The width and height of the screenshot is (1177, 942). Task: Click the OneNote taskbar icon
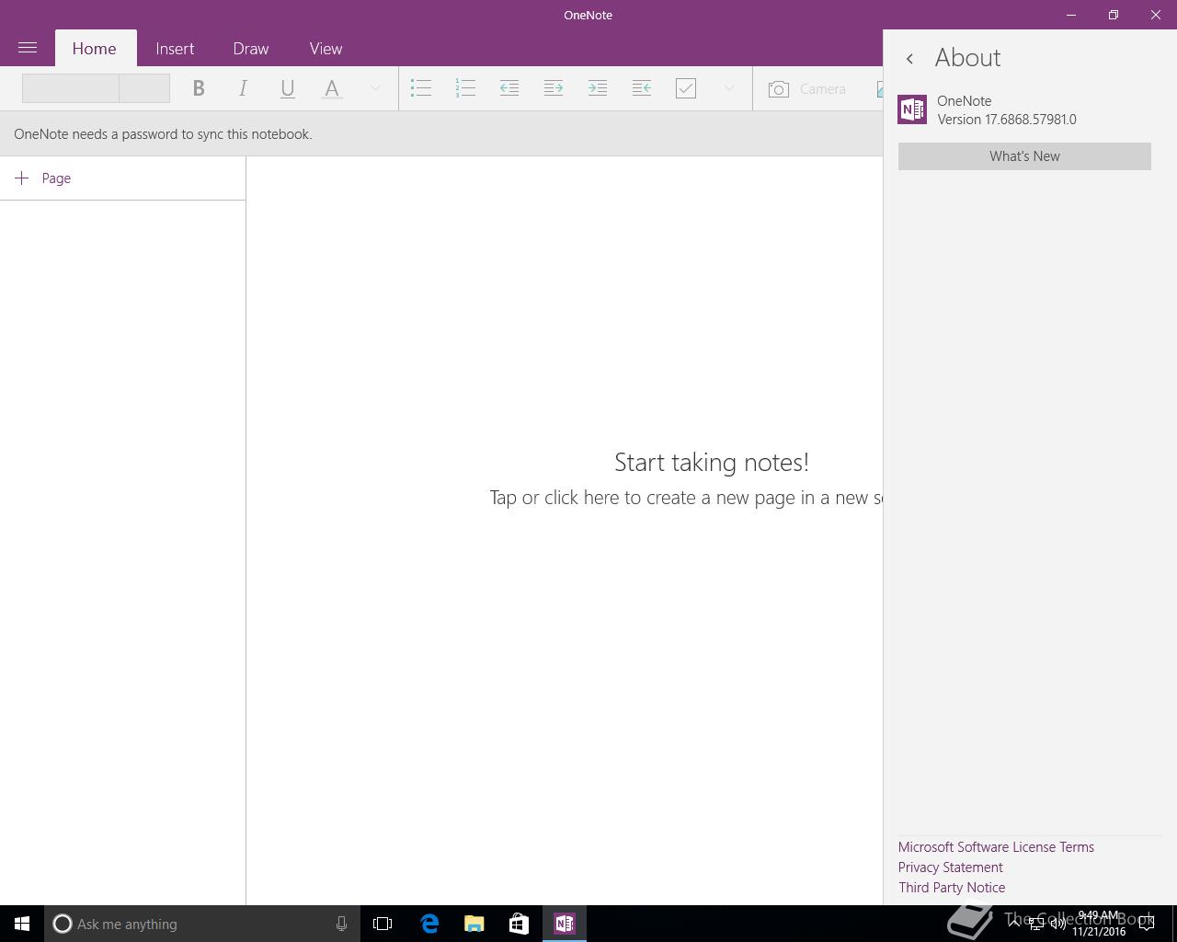click(565, 924)
